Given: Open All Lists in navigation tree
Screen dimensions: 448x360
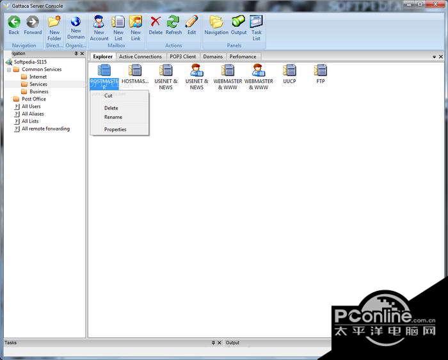Looking at the screenshot, I should click(30, 121).
